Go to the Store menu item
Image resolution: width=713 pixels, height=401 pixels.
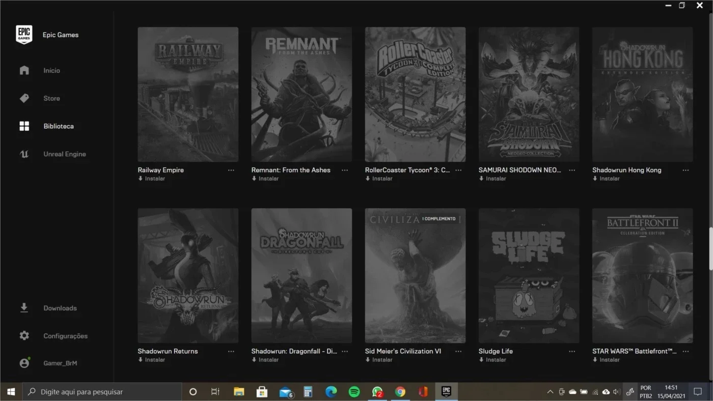coord(51,98)
